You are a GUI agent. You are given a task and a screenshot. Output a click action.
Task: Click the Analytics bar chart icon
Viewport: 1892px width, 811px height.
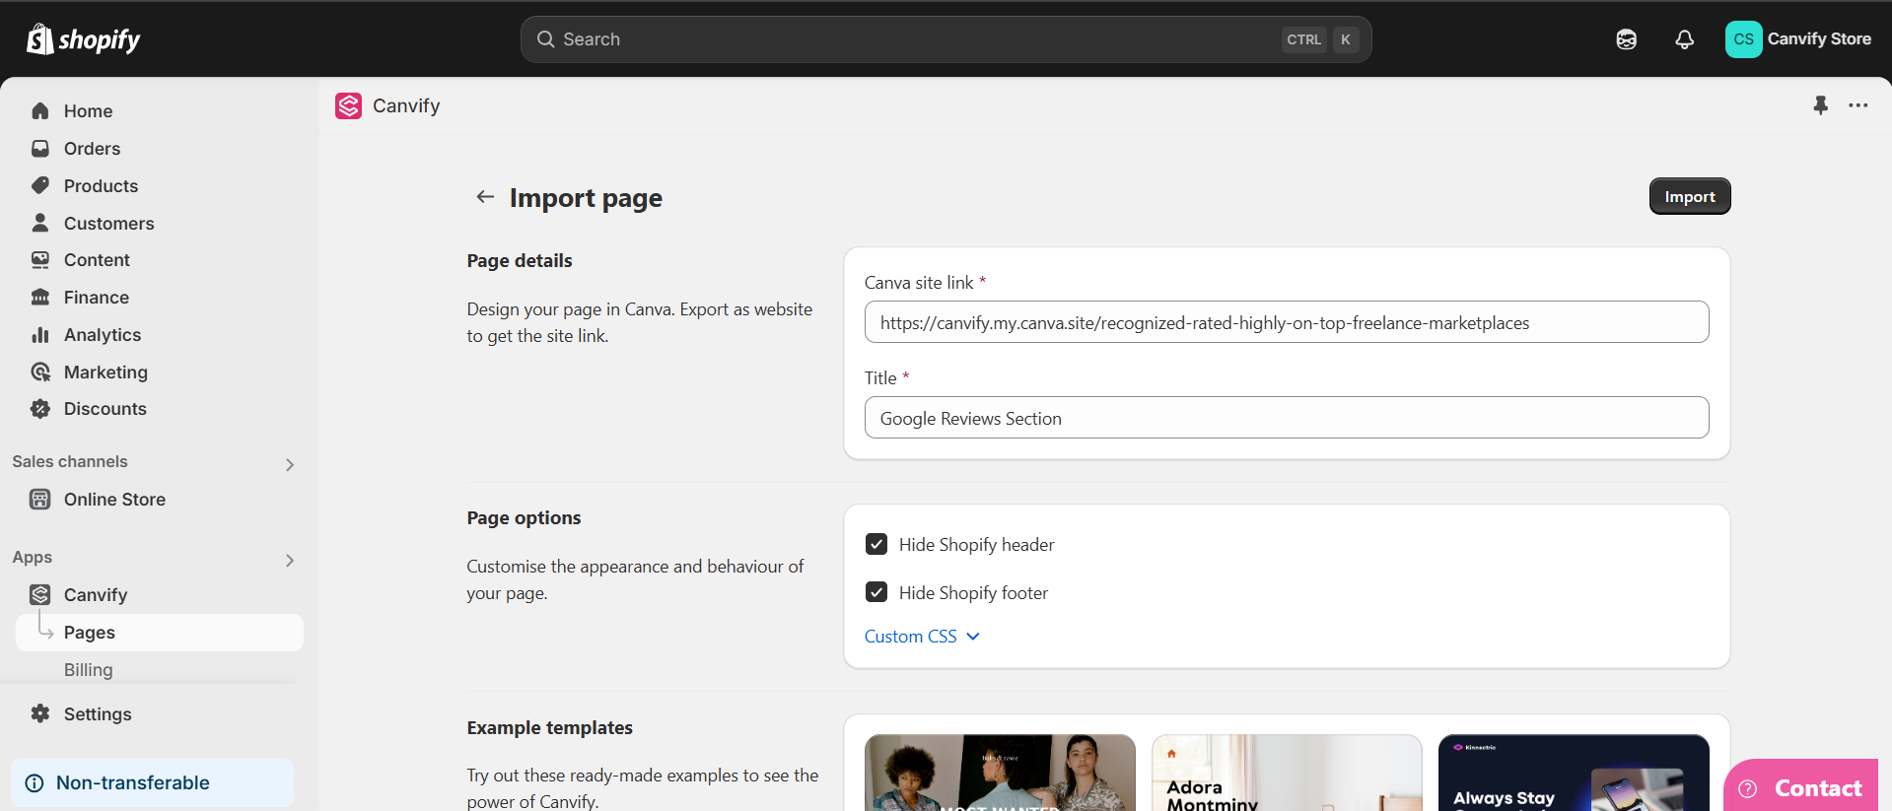(40, 335)
